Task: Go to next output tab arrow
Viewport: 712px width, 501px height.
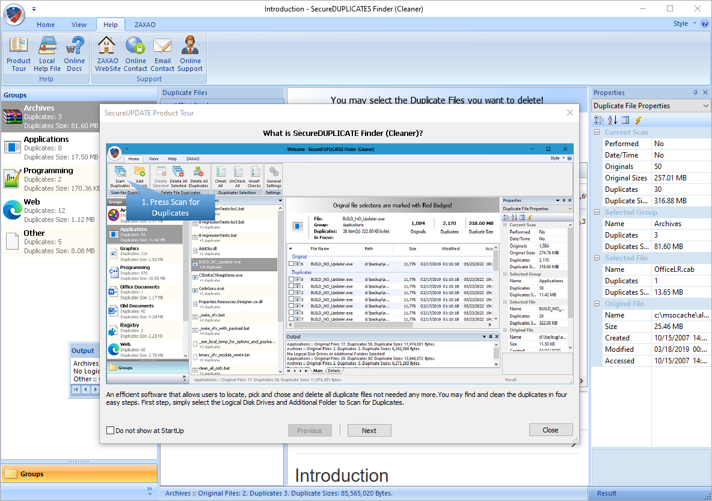Action: (95, 389)
